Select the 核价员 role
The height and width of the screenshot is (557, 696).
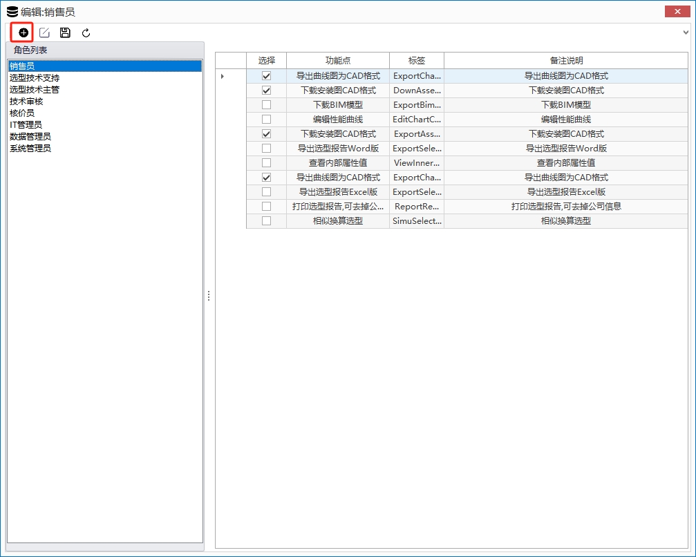[105, 113]
